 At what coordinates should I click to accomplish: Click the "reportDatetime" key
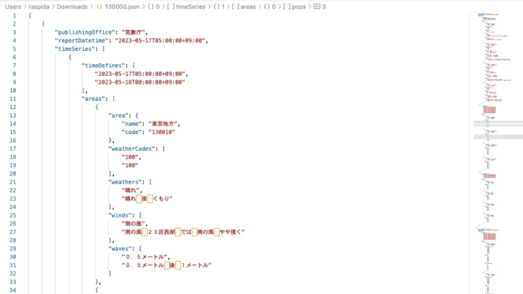[82, 41]
